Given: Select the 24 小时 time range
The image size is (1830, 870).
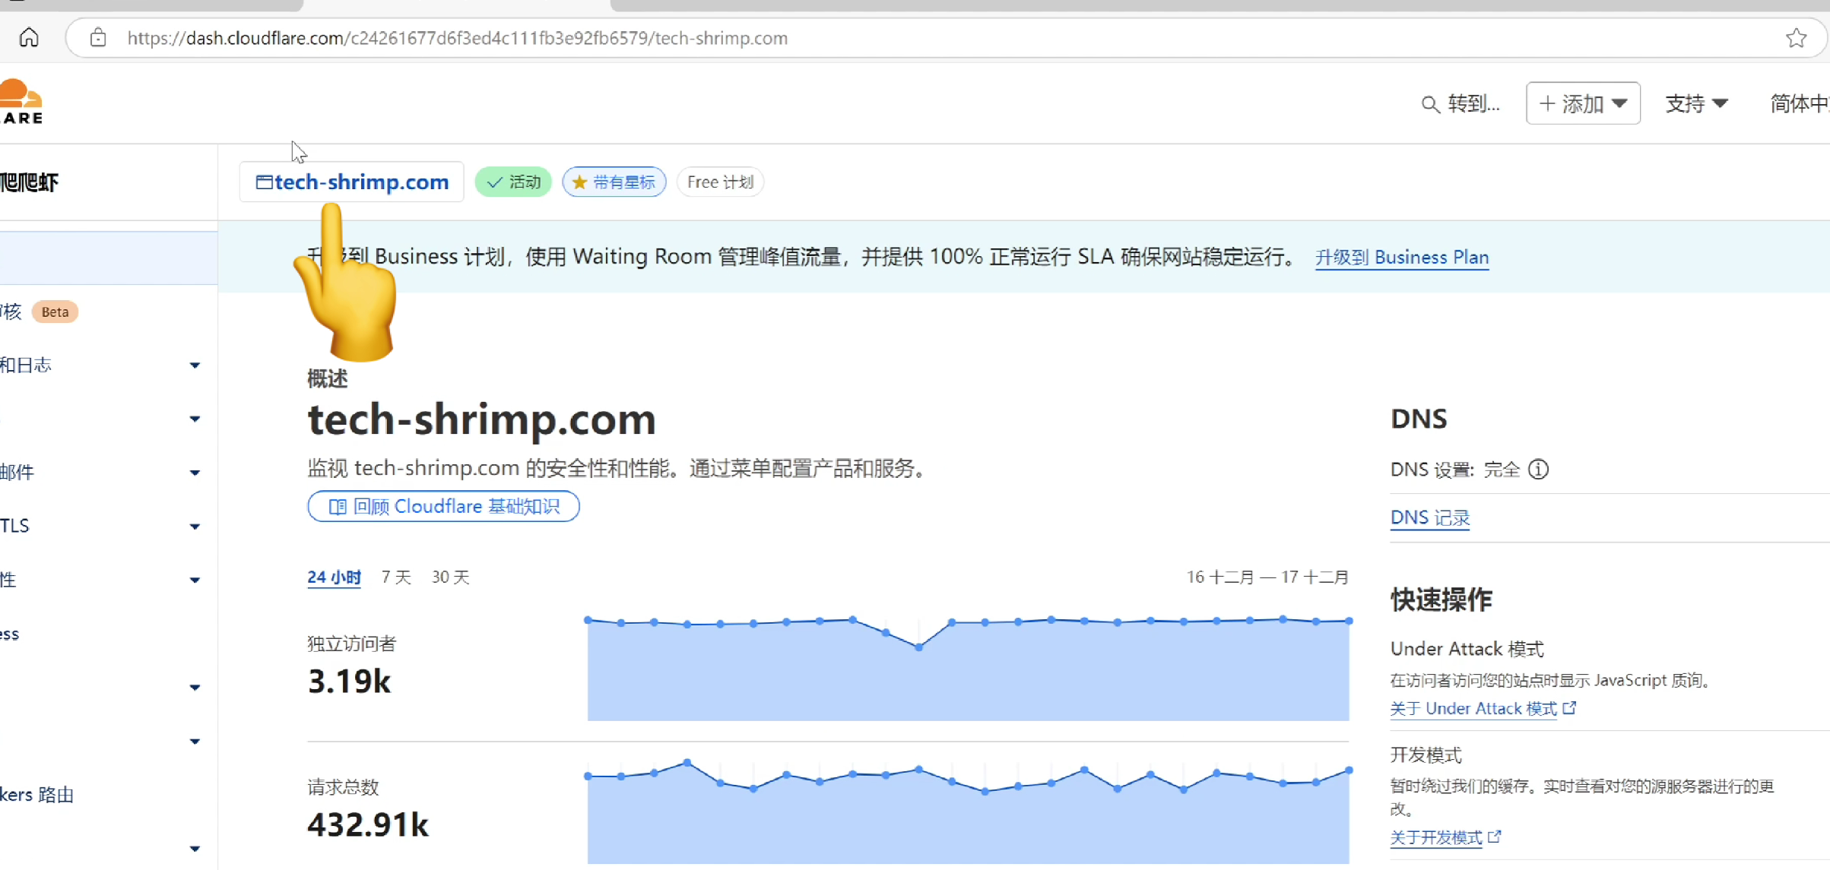Looking at the screenshot, I should (x=334, y=577).
